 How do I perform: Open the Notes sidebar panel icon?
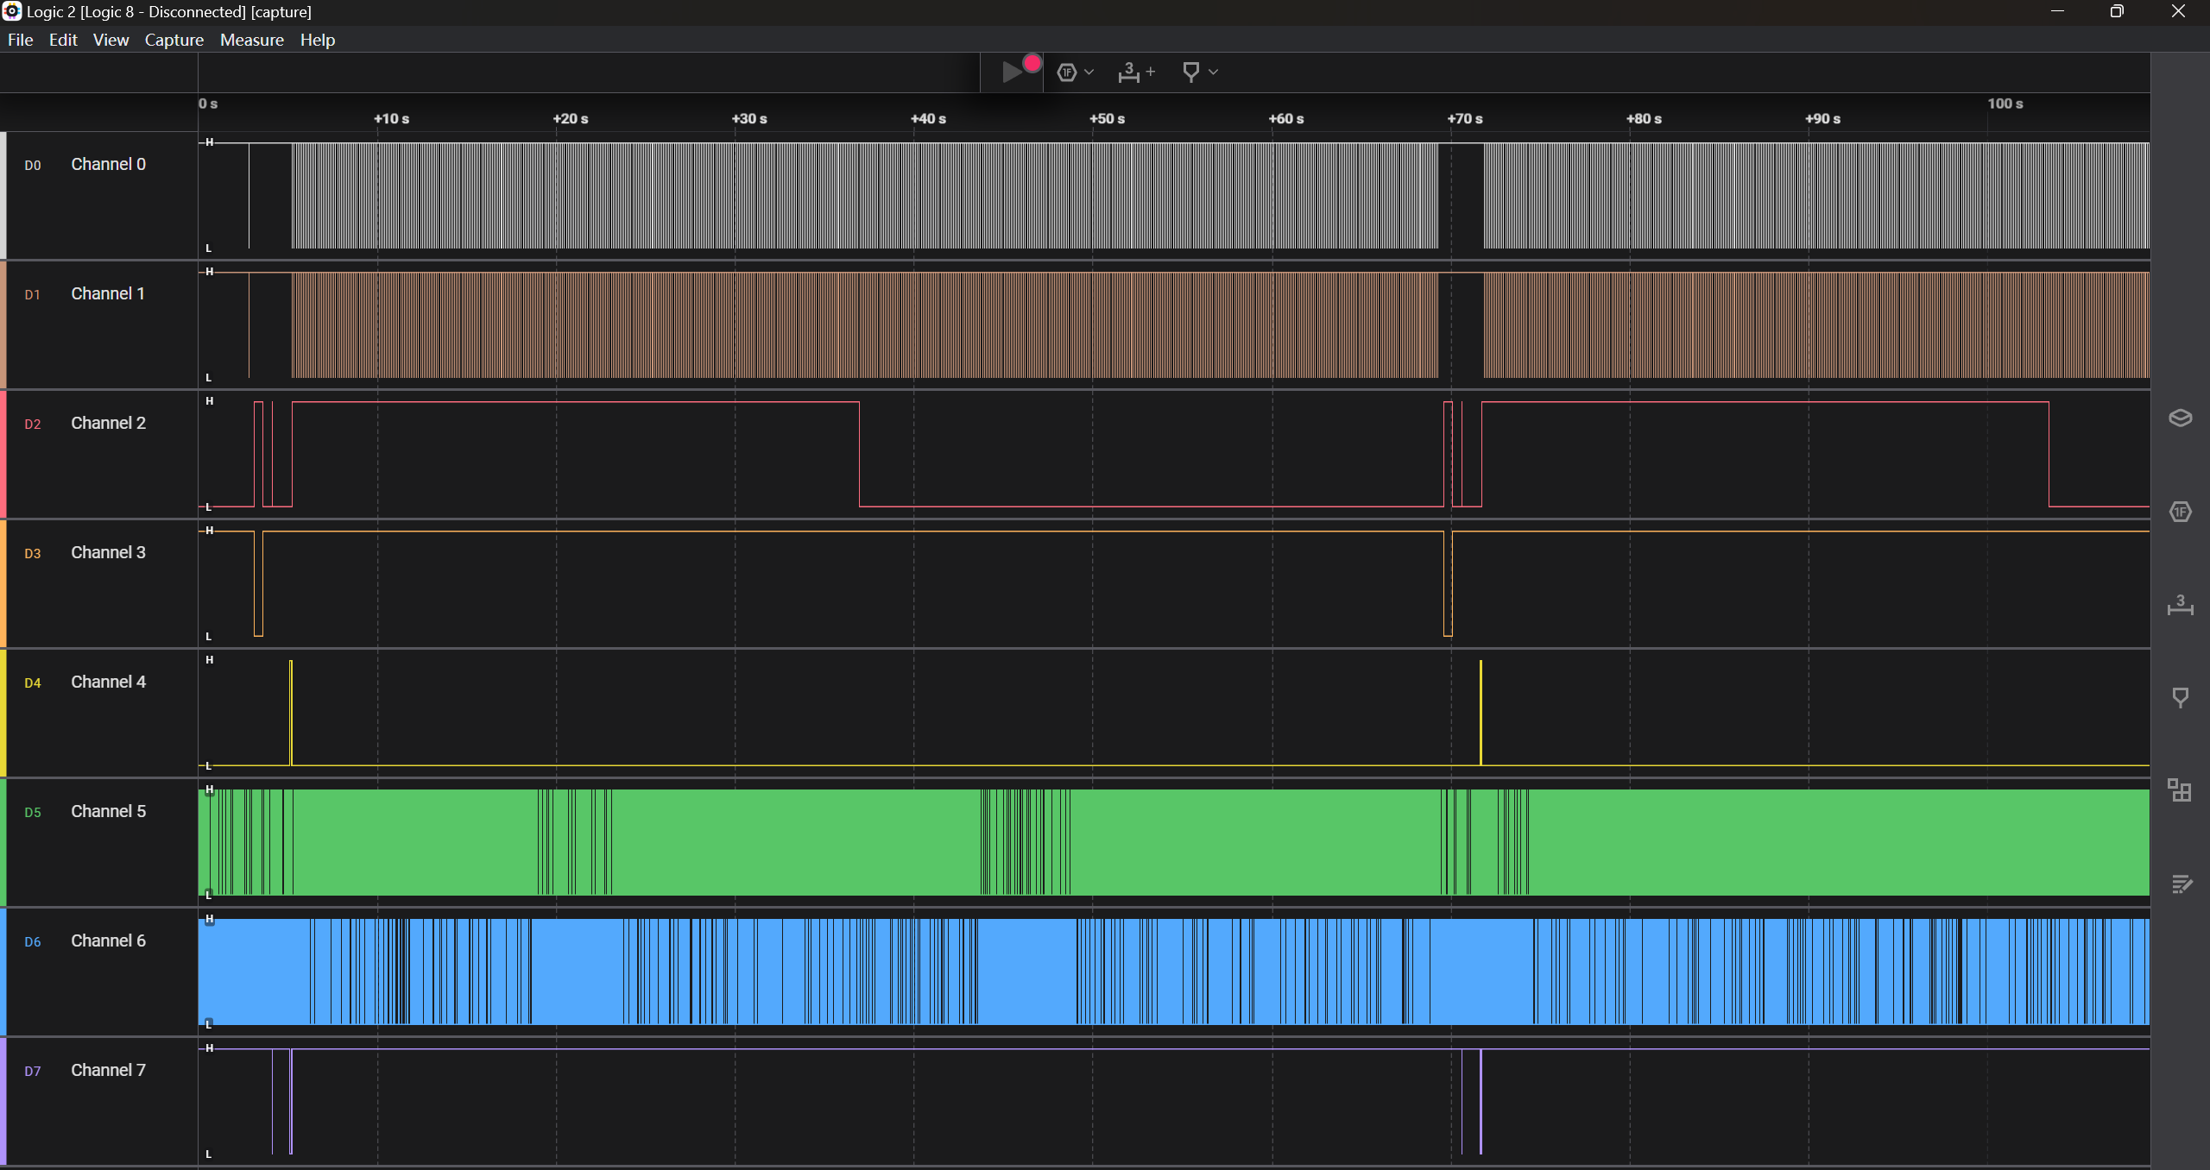2181,884
